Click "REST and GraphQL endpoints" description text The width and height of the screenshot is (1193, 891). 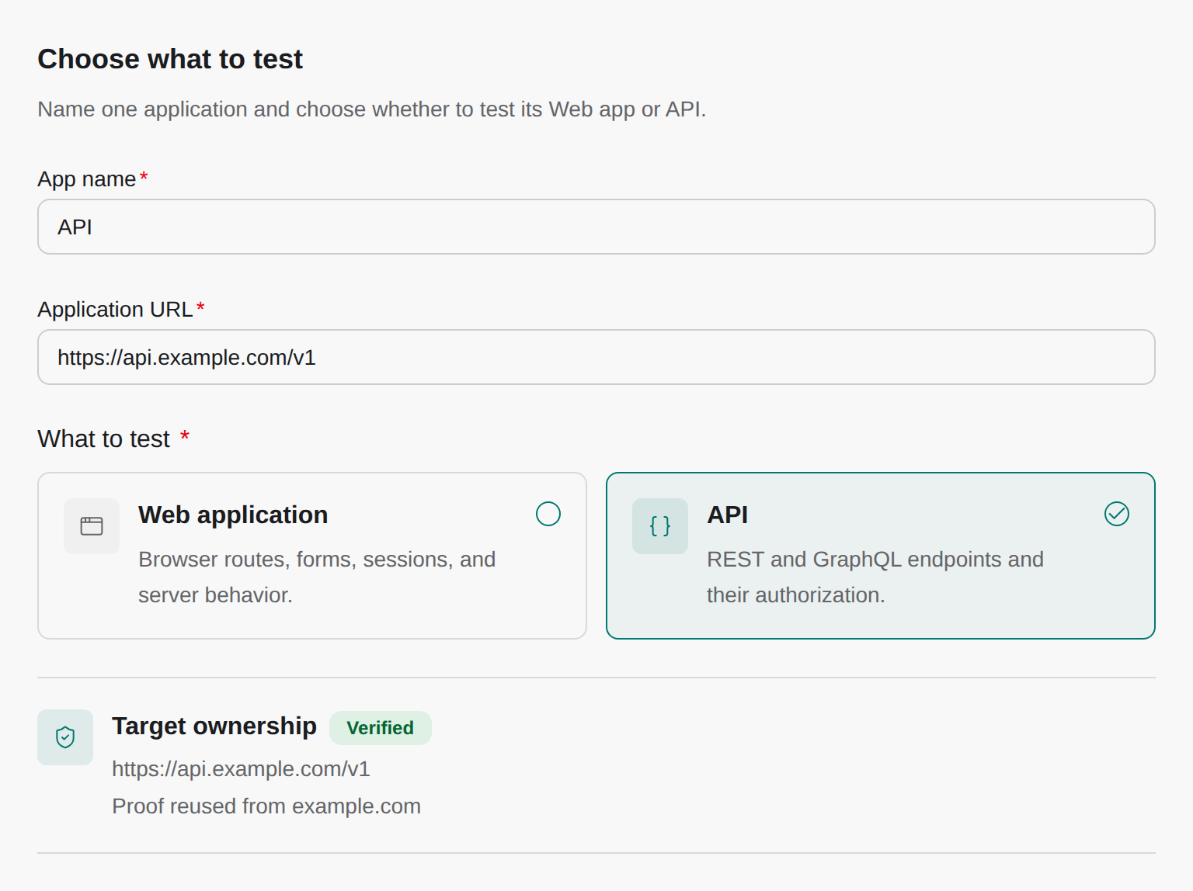tap(875, 577)
